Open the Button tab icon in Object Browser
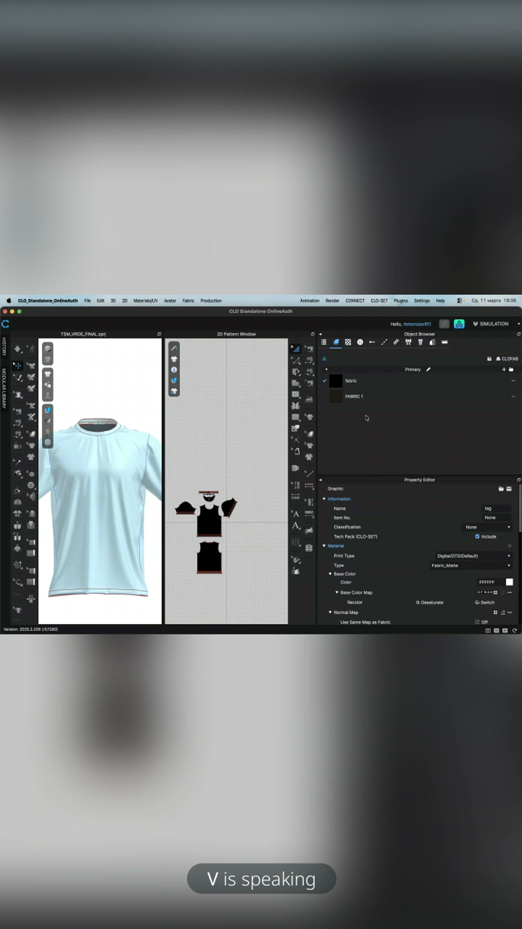522x929 pixels. (x=360, y=342)
